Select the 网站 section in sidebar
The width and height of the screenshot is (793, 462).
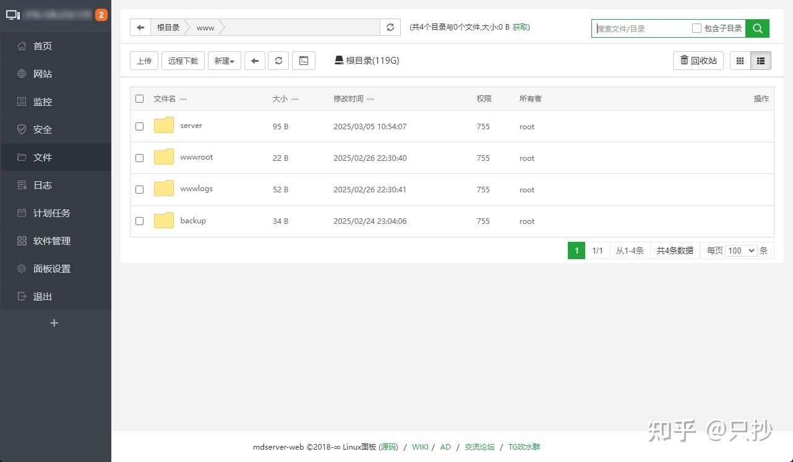pos(42,74)
